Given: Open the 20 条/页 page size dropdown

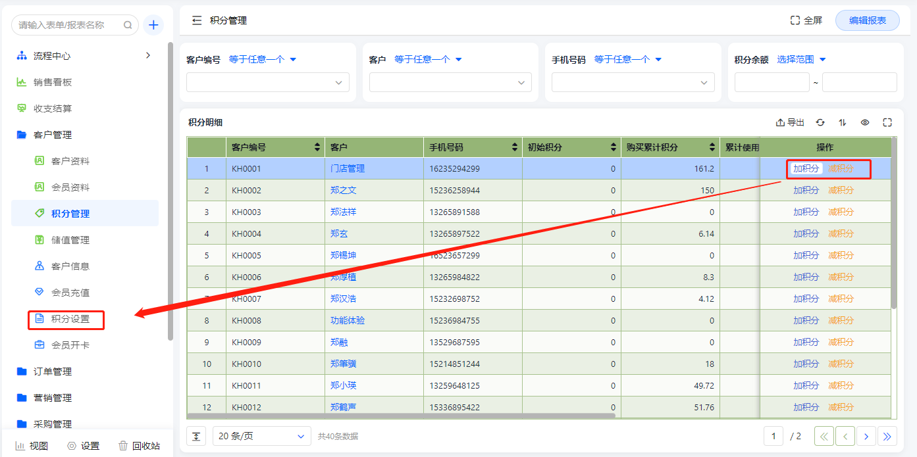Looking at the screenshot, I should pyautogui.click(x=261, y=436).
